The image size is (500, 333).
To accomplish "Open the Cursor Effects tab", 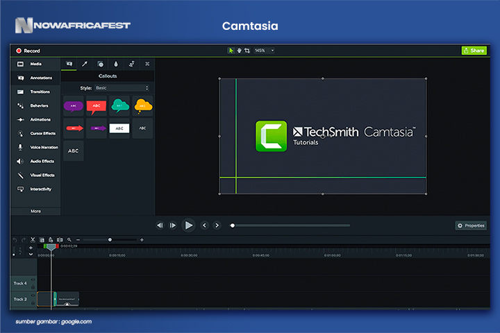I will pyautogui.click(x=35, y=133).
